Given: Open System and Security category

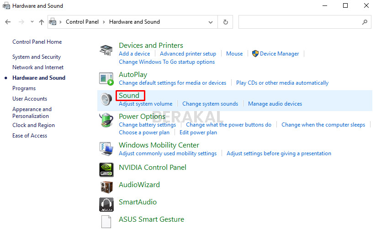Looking at the screenshot, I should [37, 57].
